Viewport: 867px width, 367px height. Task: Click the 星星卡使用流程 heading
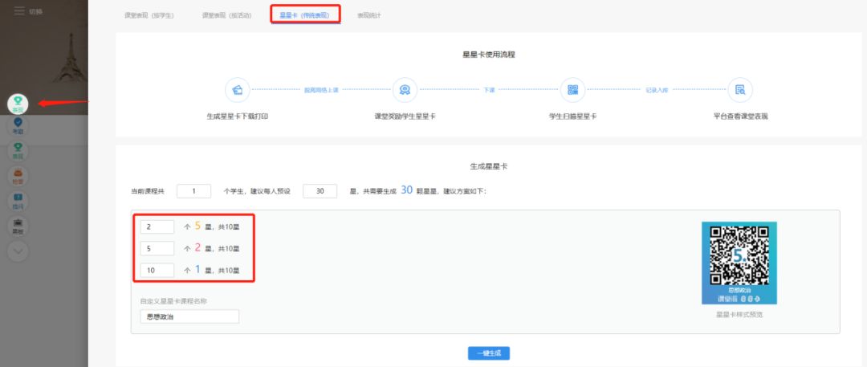point(489,55)
